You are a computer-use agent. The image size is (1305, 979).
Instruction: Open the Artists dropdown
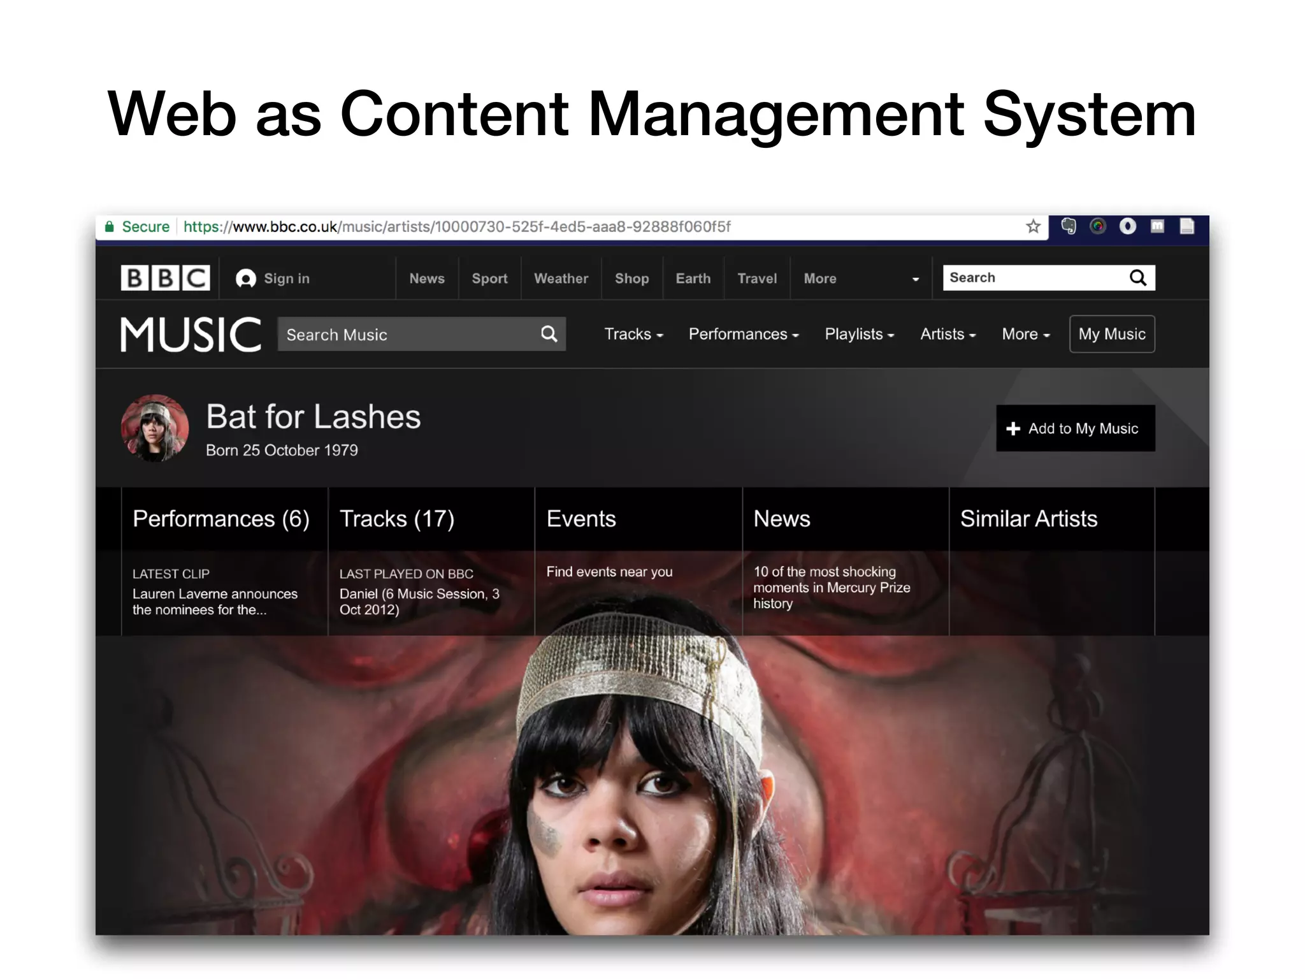[x=948, y=334]
